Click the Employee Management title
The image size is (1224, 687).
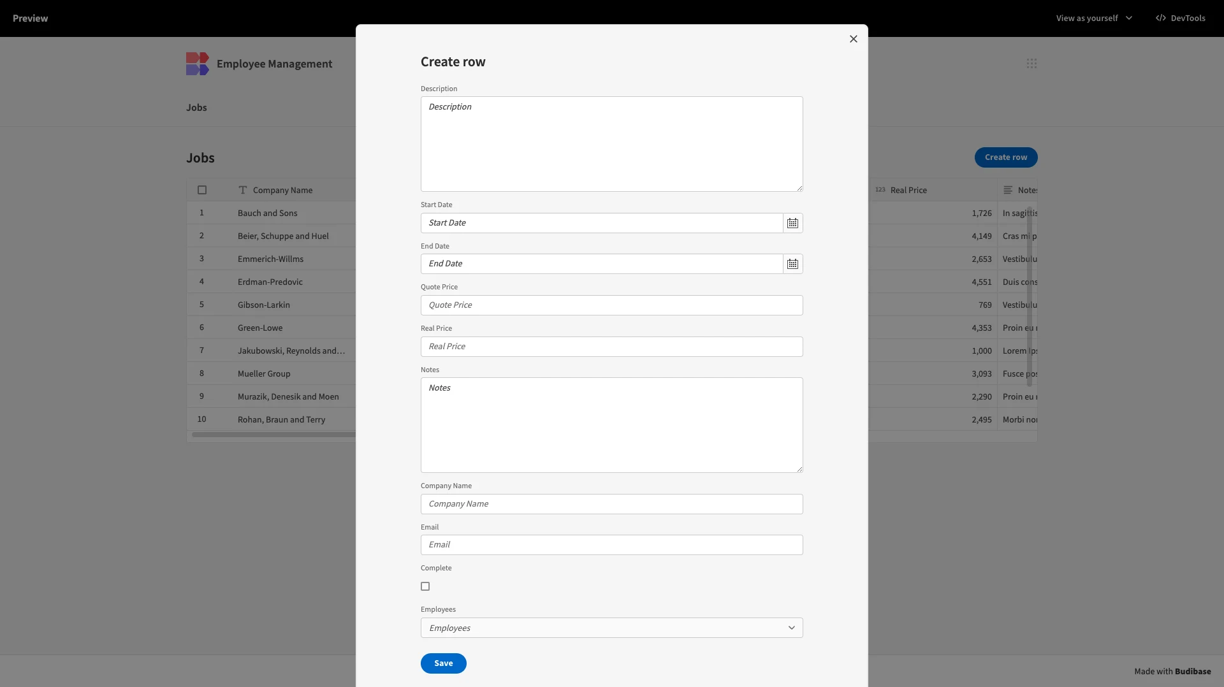coord(274,64)
